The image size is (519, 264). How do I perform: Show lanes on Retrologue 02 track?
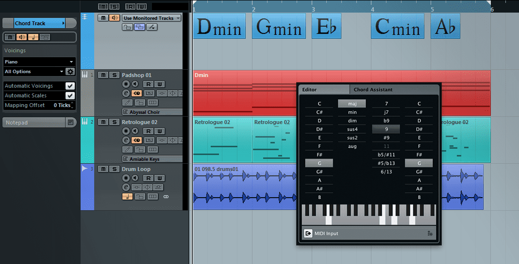coord(152,149)
